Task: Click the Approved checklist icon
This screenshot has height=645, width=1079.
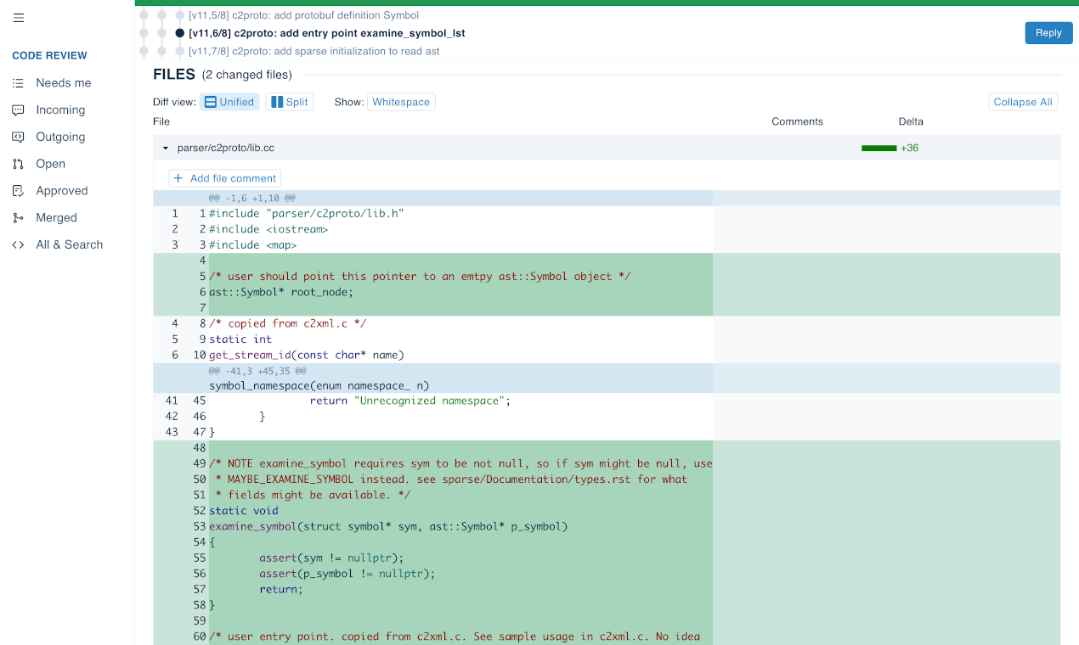Action: tap(18, 191)
